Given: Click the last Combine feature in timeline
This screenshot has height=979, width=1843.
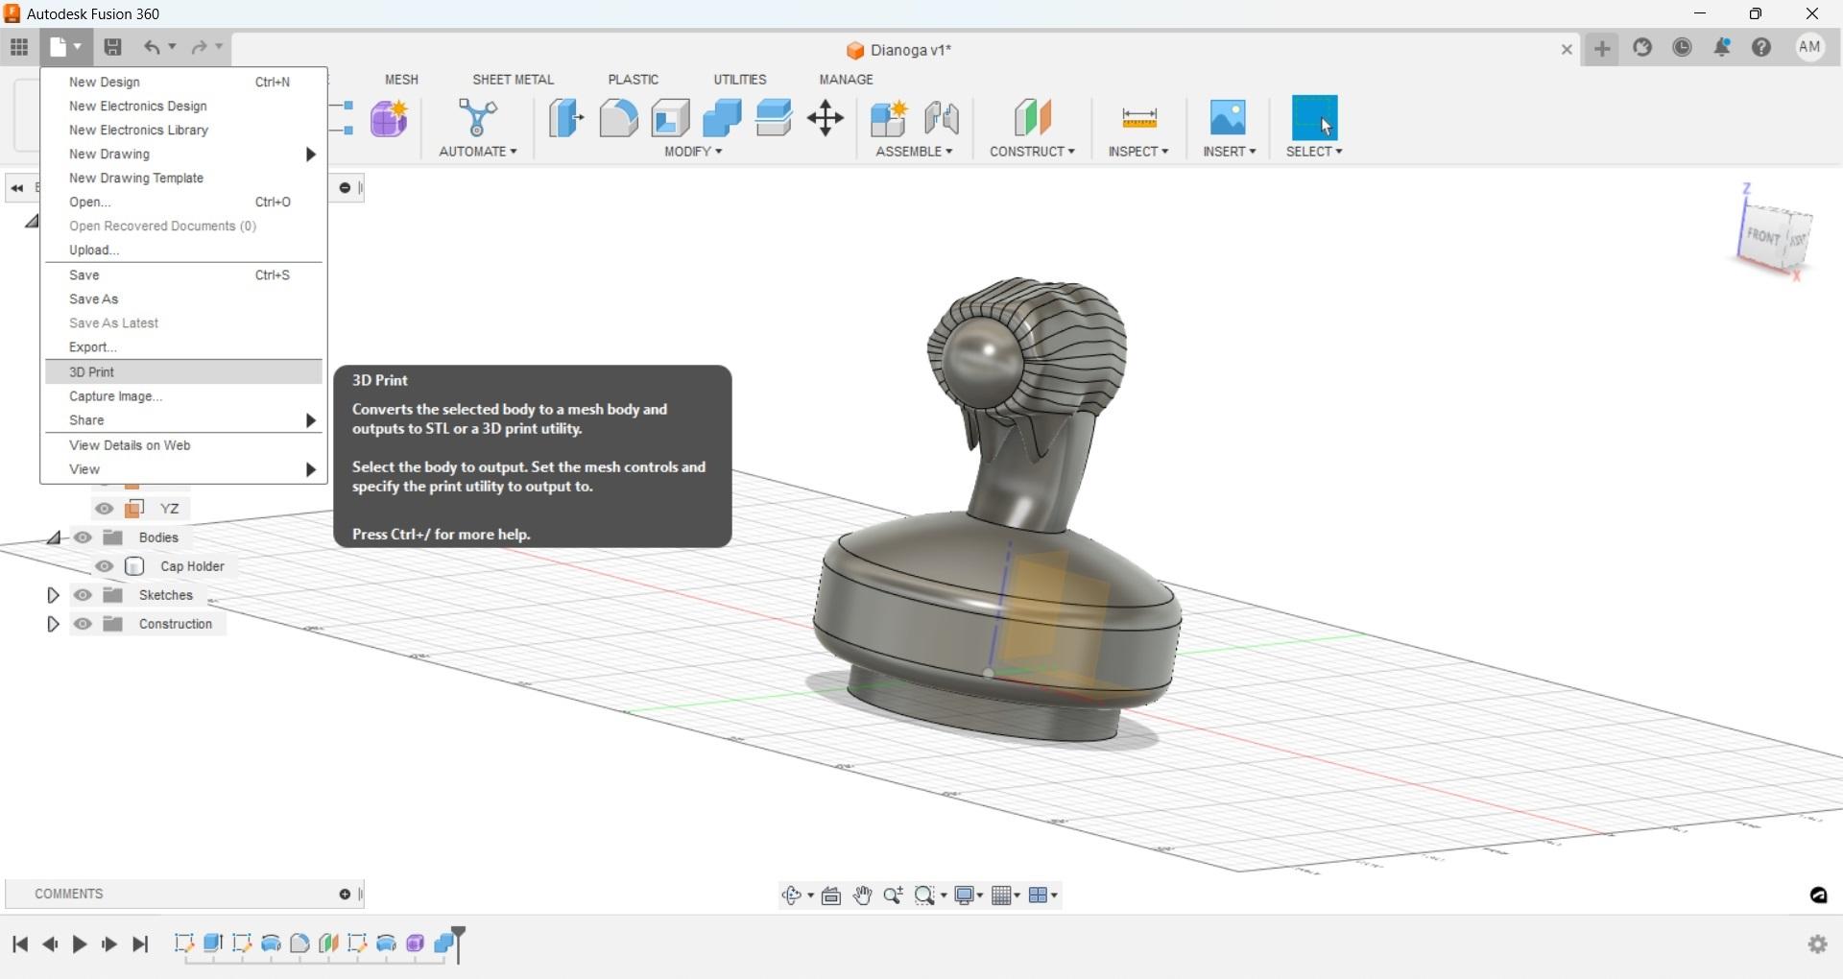Looking at the screenshot, I should [x=444, y=943].
